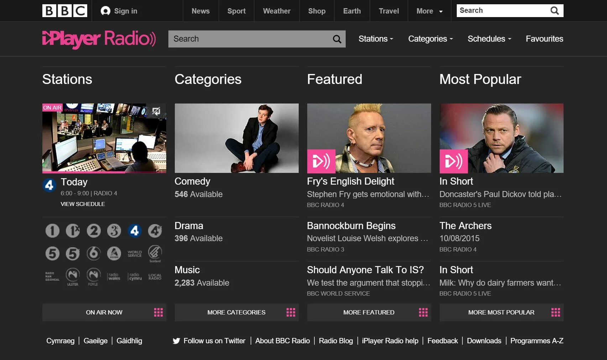Expand the Categories dropdown menu
The height and width of the screenshot is (360, 607).
(x=430, y=39)
